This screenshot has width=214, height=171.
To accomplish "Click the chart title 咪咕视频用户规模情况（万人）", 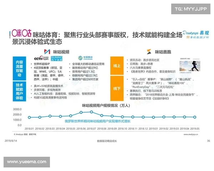I will (106, 105).
